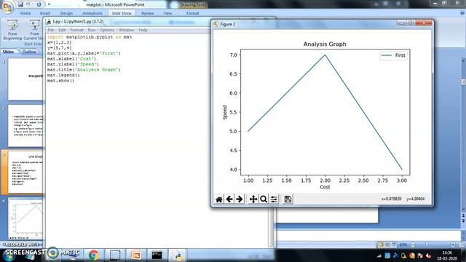Switch to the Python taskbar icon
466x262 pixels.
[178, 255]
